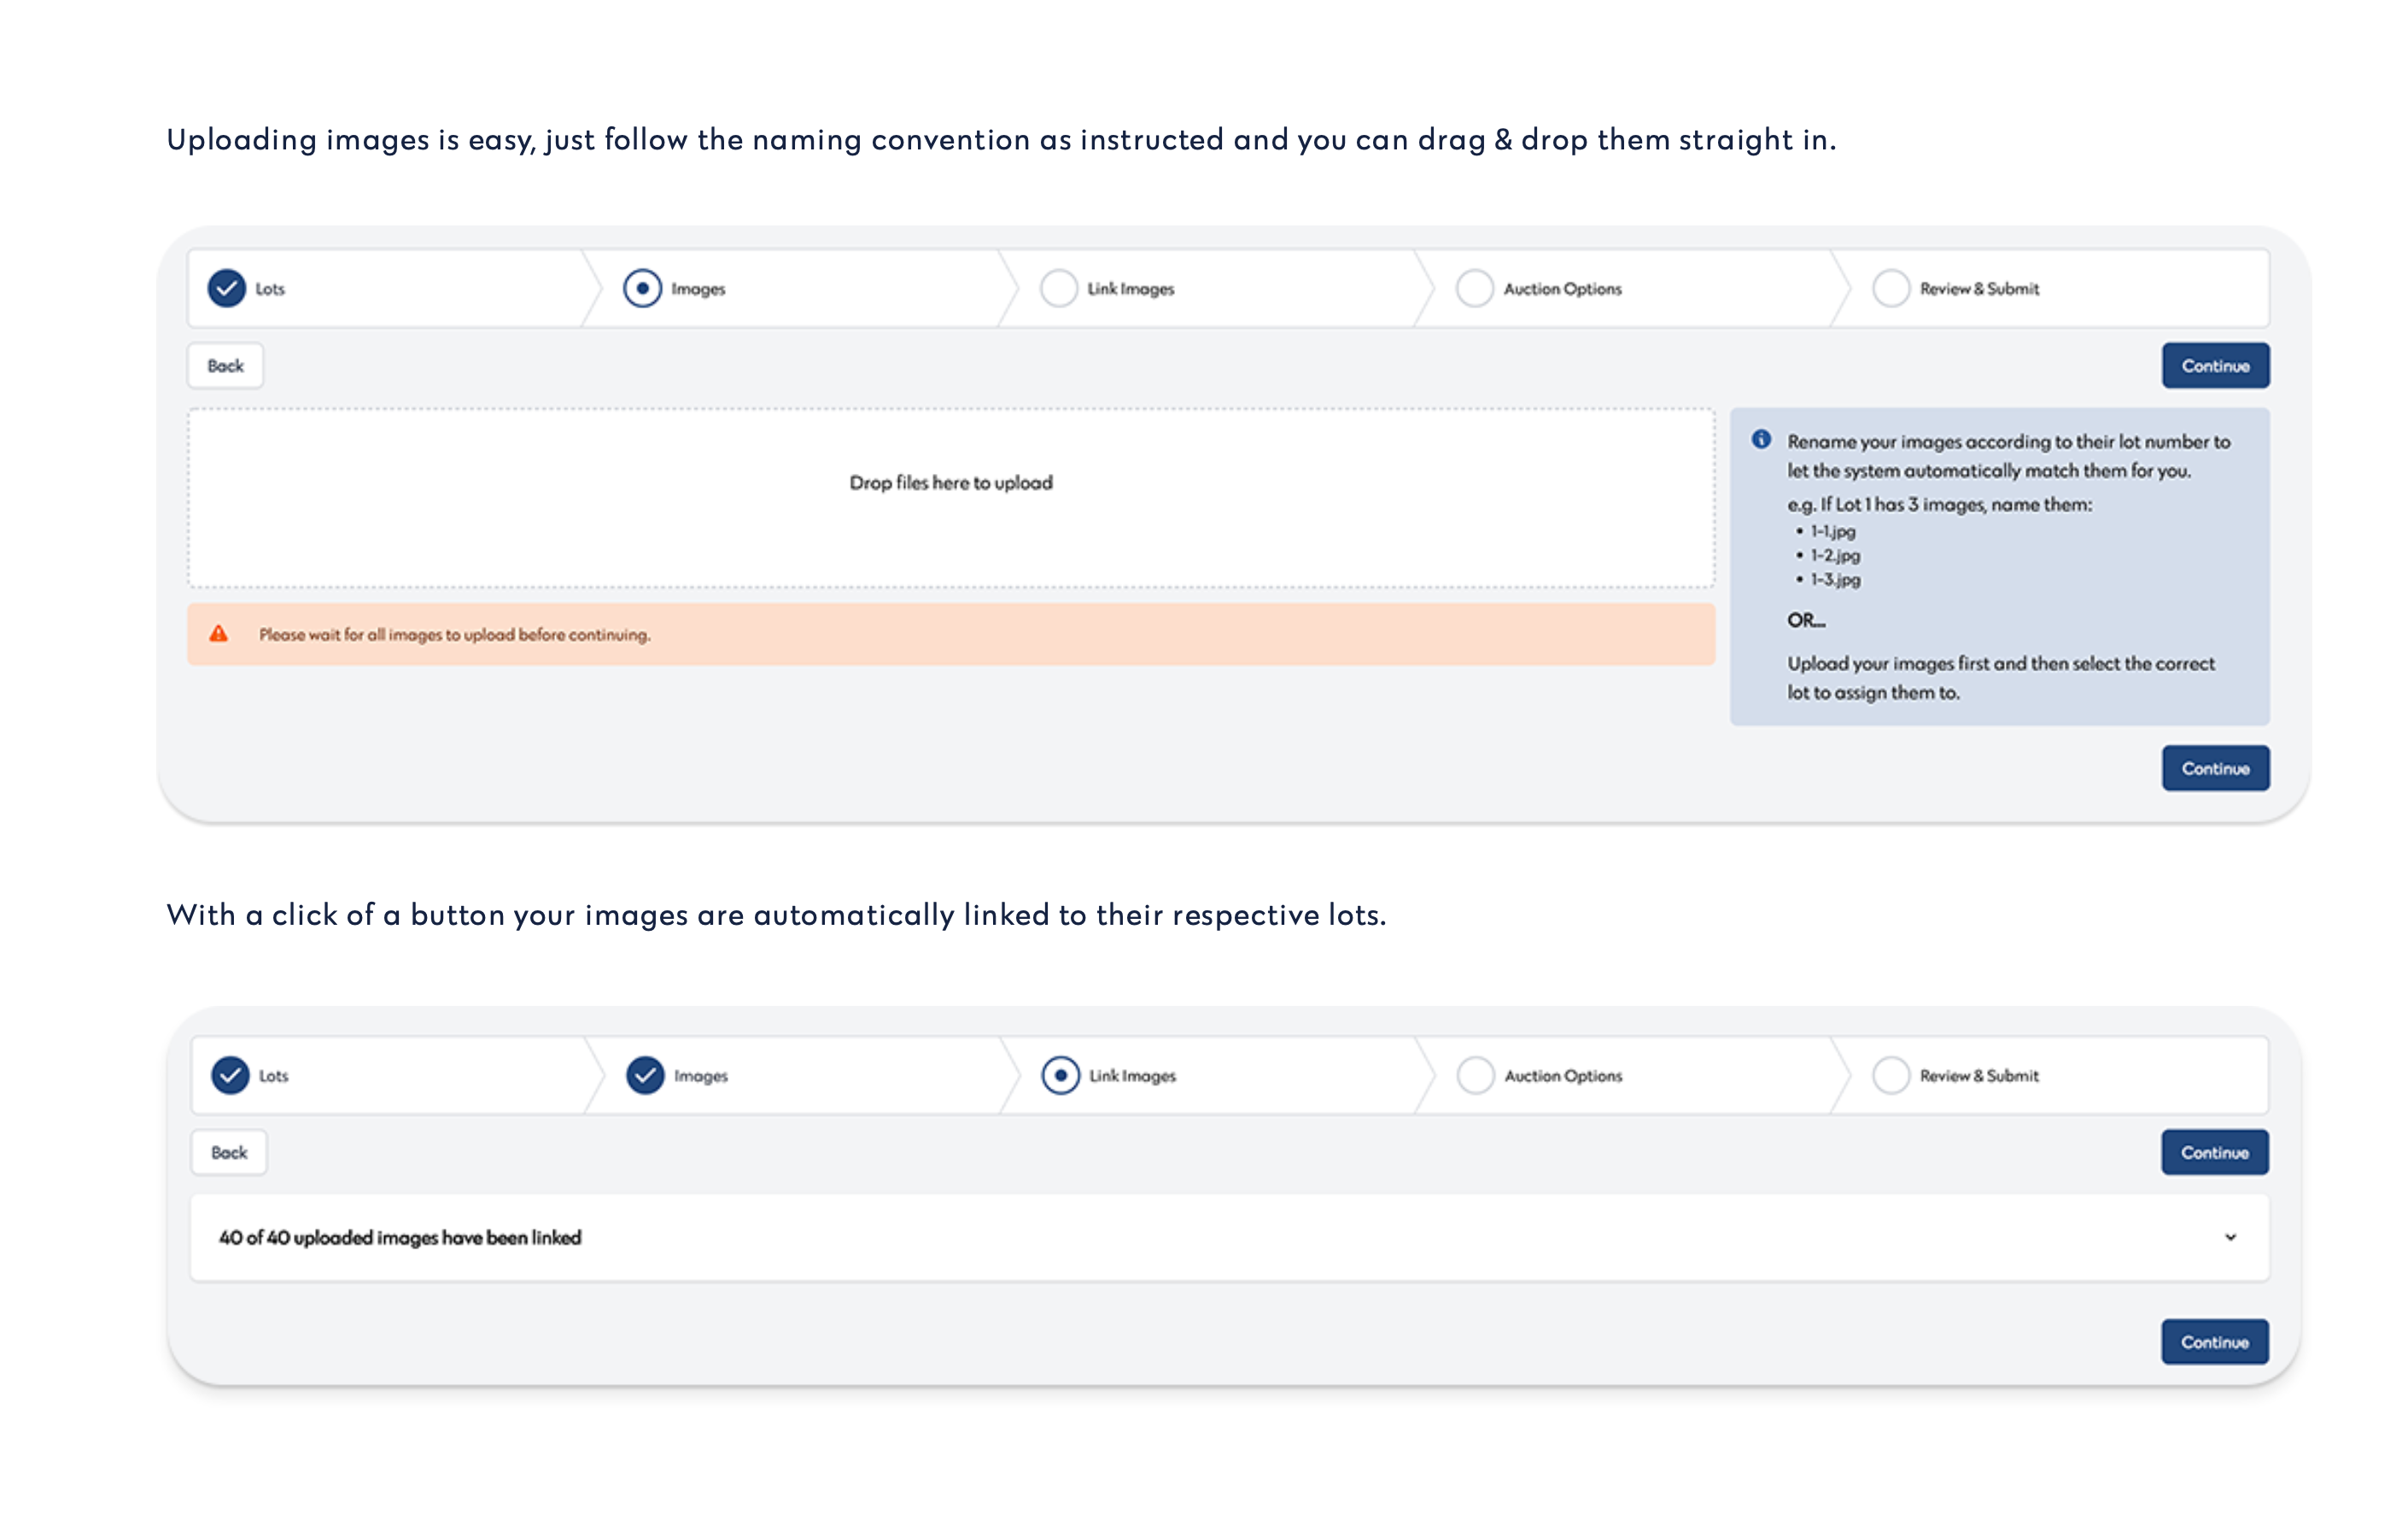Click the 'Please wait for all images to upload' message
Viewport: 2408px width, 1520px height.
point(455,635)
